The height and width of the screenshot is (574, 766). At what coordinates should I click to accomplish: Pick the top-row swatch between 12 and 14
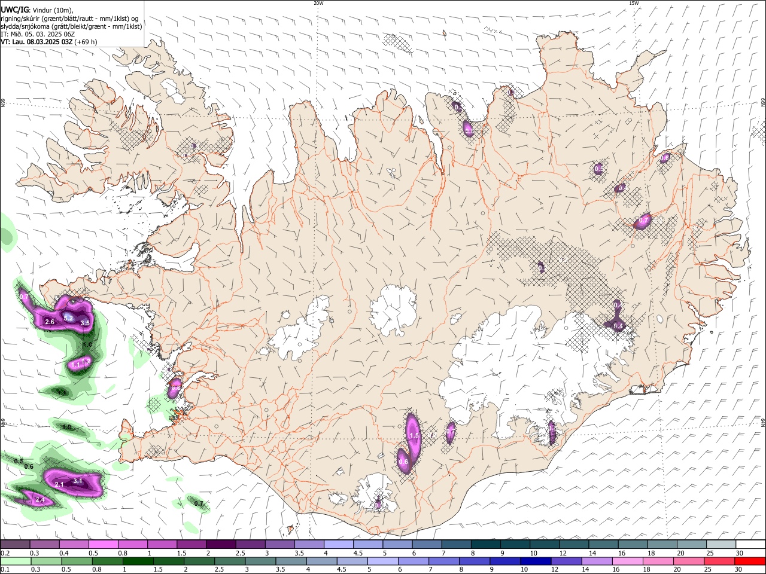click(574, 544)
